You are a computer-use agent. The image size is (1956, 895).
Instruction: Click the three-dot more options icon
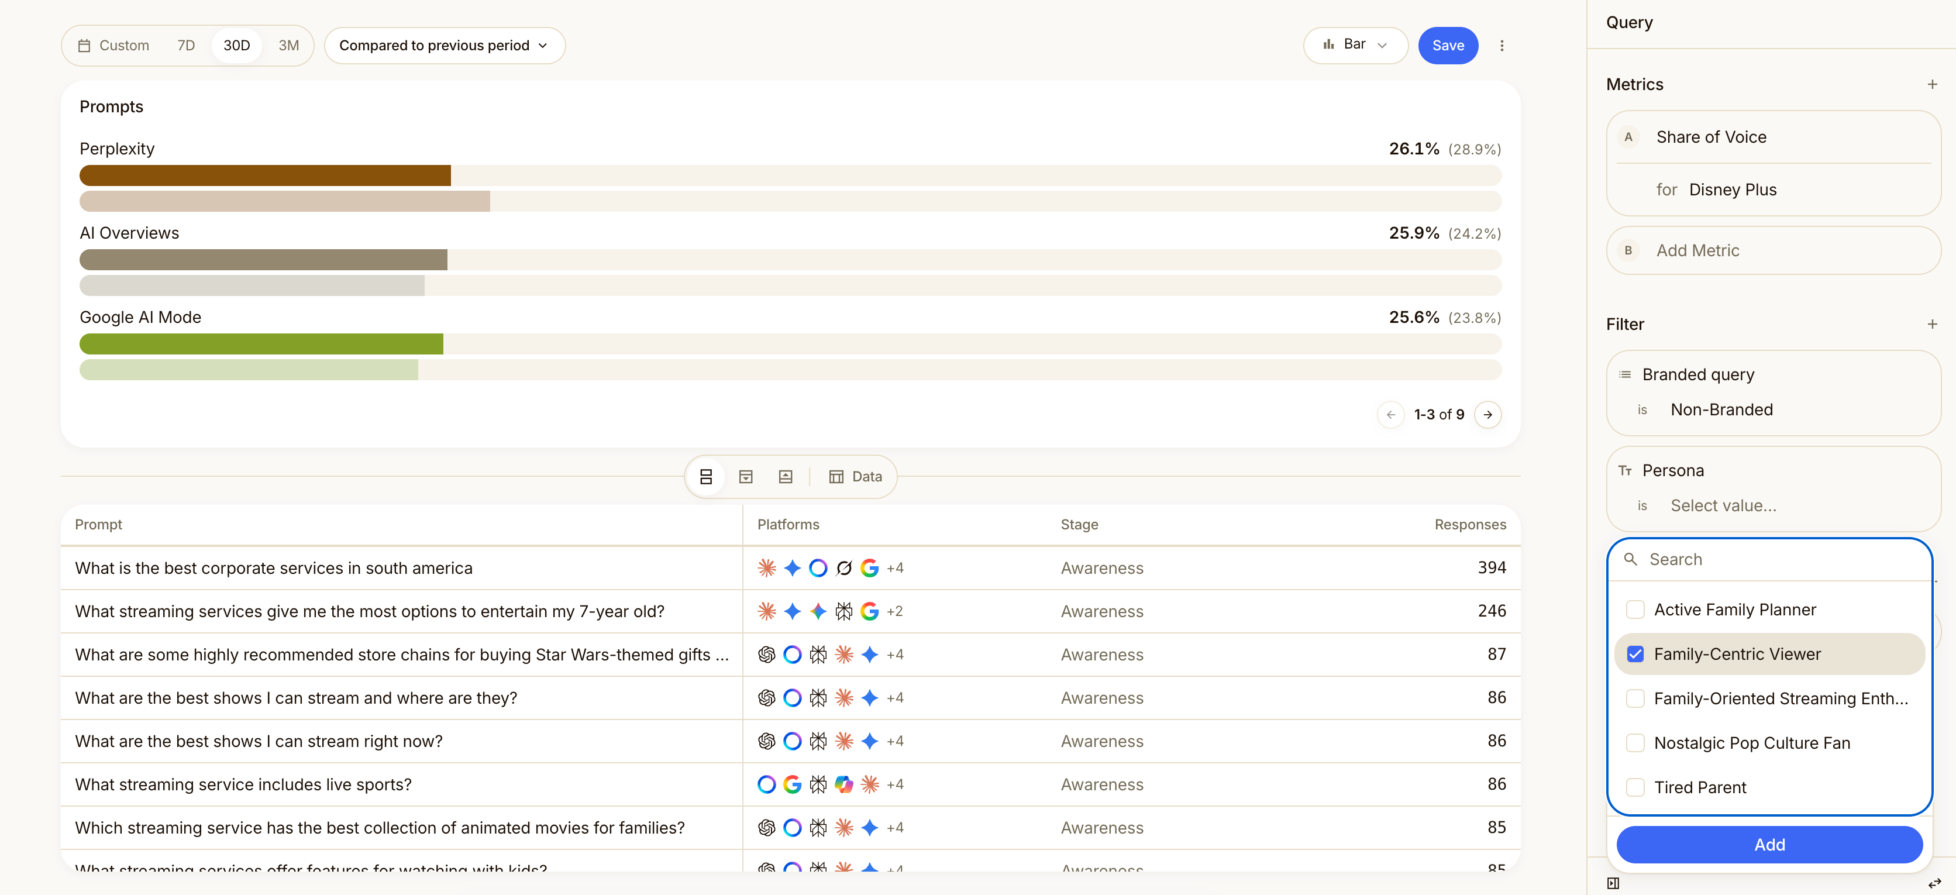tap(1501, 46)
